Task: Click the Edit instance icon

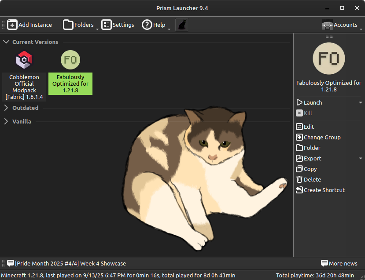Action: point(299,127)
